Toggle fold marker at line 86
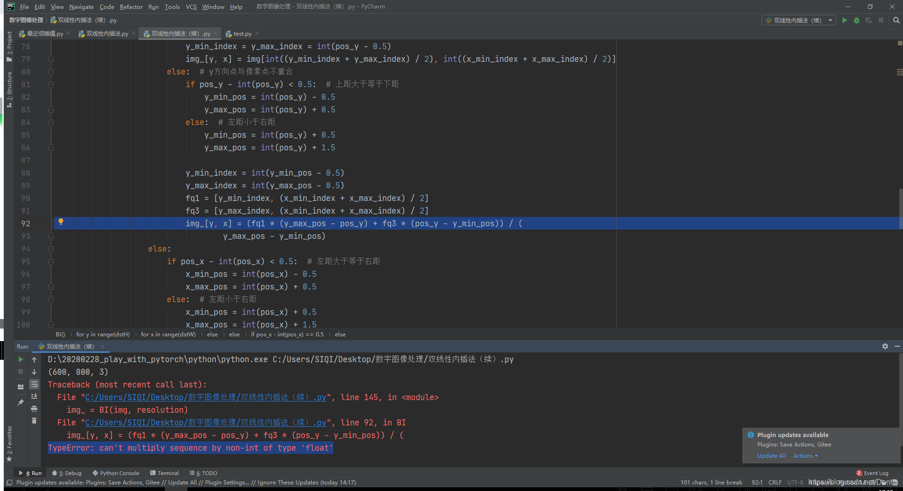 51,148
